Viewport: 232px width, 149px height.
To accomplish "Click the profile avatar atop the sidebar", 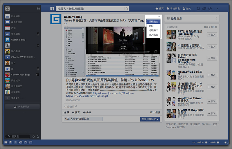I will 8,9.
